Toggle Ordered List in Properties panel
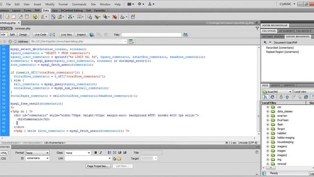This screenshot has width=314, height=177. point(114,153)
